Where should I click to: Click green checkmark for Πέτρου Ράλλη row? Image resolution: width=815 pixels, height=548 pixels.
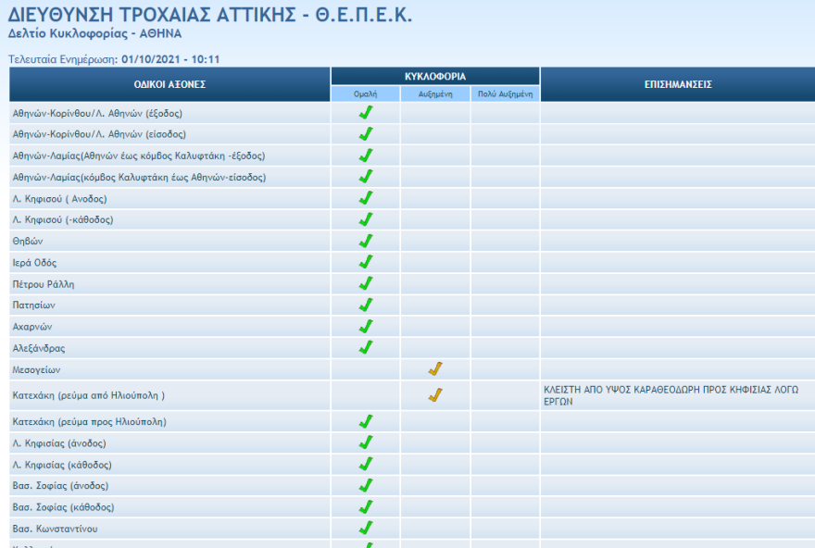[366, 283]
